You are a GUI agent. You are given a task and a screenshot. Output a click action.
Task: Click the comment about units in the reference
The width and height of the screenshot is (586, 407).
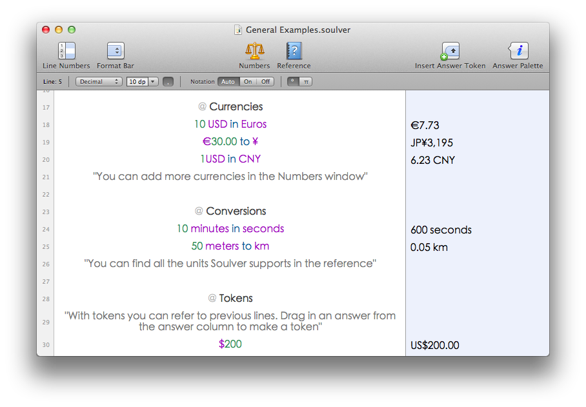click(x=230, y=264)
